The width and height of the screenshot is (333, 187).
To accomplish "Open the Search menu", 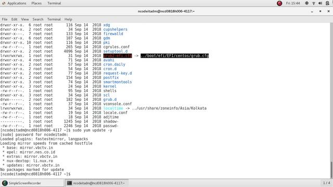I will click(x=38, y=19).
